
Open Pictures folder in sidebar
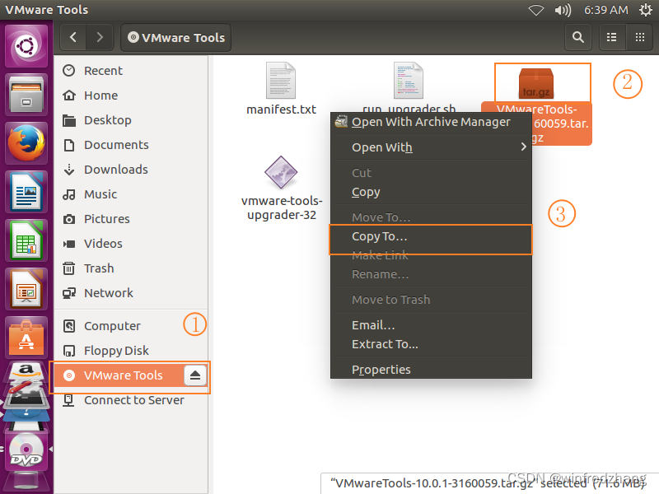131,219
